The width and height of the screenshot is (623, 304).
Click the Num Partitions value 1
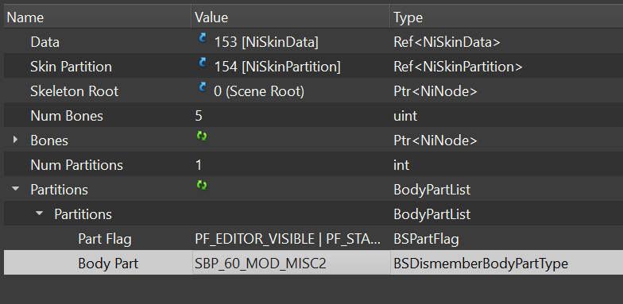point(199,165)
